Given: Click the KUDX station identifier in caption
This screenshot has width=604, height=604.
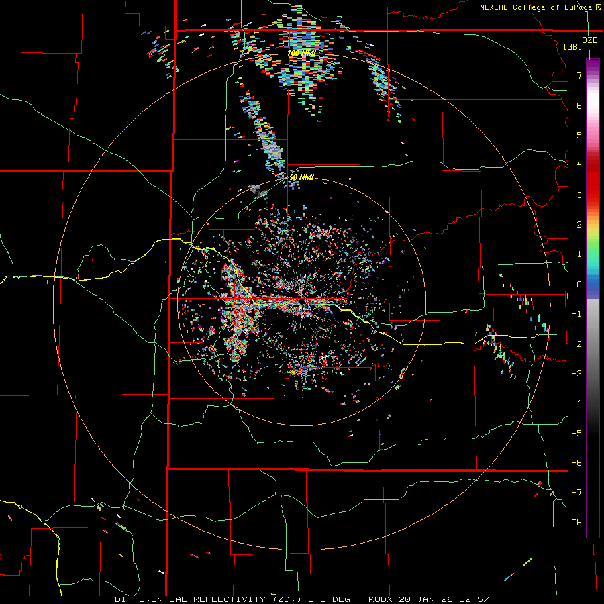Looking at the screenshot, I should [381, 599].
